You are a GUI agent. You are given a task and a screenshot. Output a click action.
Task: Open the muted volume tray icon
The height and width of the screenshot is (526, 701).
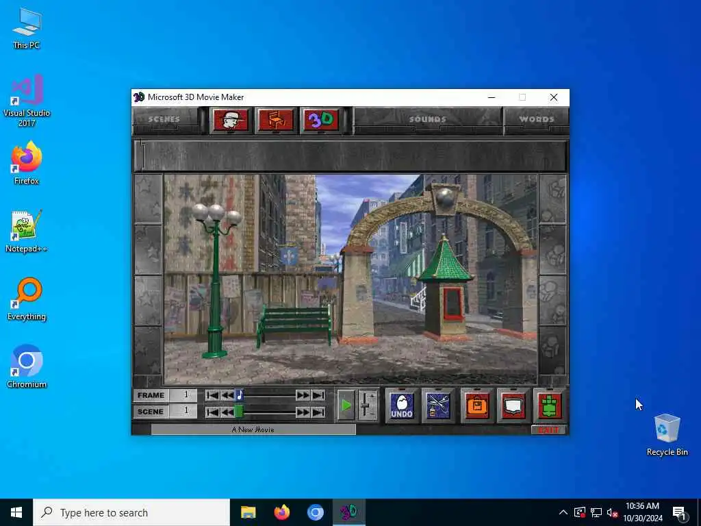612,512
